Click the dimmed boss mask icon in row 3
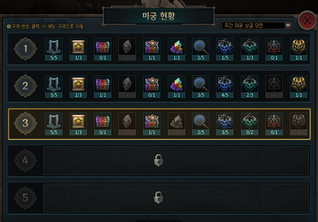318x222 pixels. (x=299, y=124)
